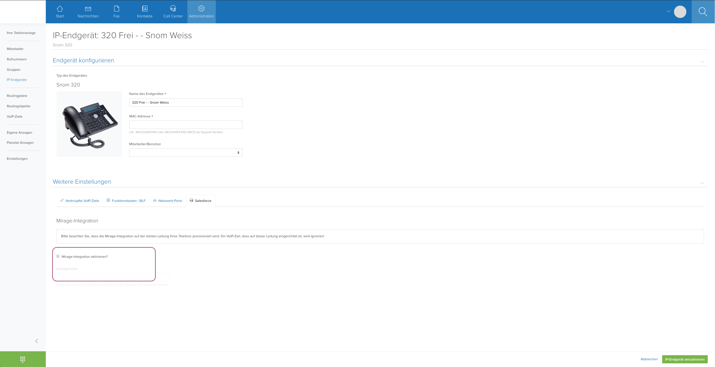Screen dimensions: 715x367
Task: Open Placetel Ansagen in sidebar
Action: 20,143
